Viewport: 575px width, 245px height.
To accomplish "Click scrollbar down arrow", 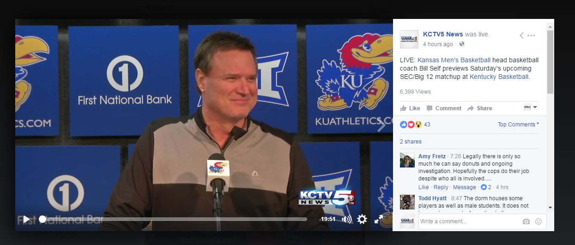I will click(x=550, y=208).
